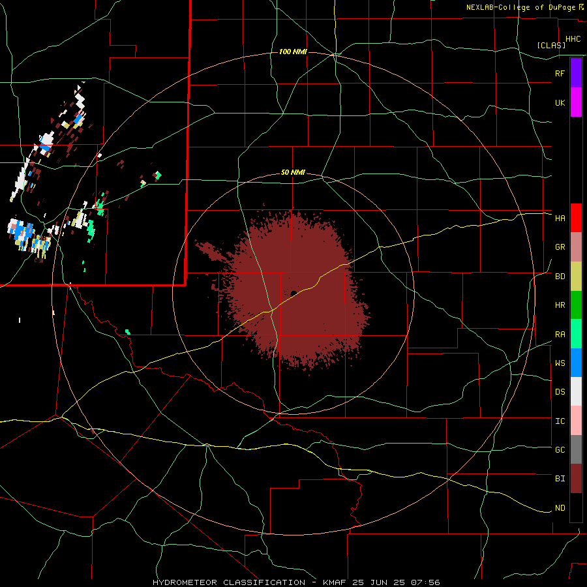587x587 pixels.
Task: Click the HYDROMETEOR CLASSIFICATION caption text
Action: pos(229,582)
